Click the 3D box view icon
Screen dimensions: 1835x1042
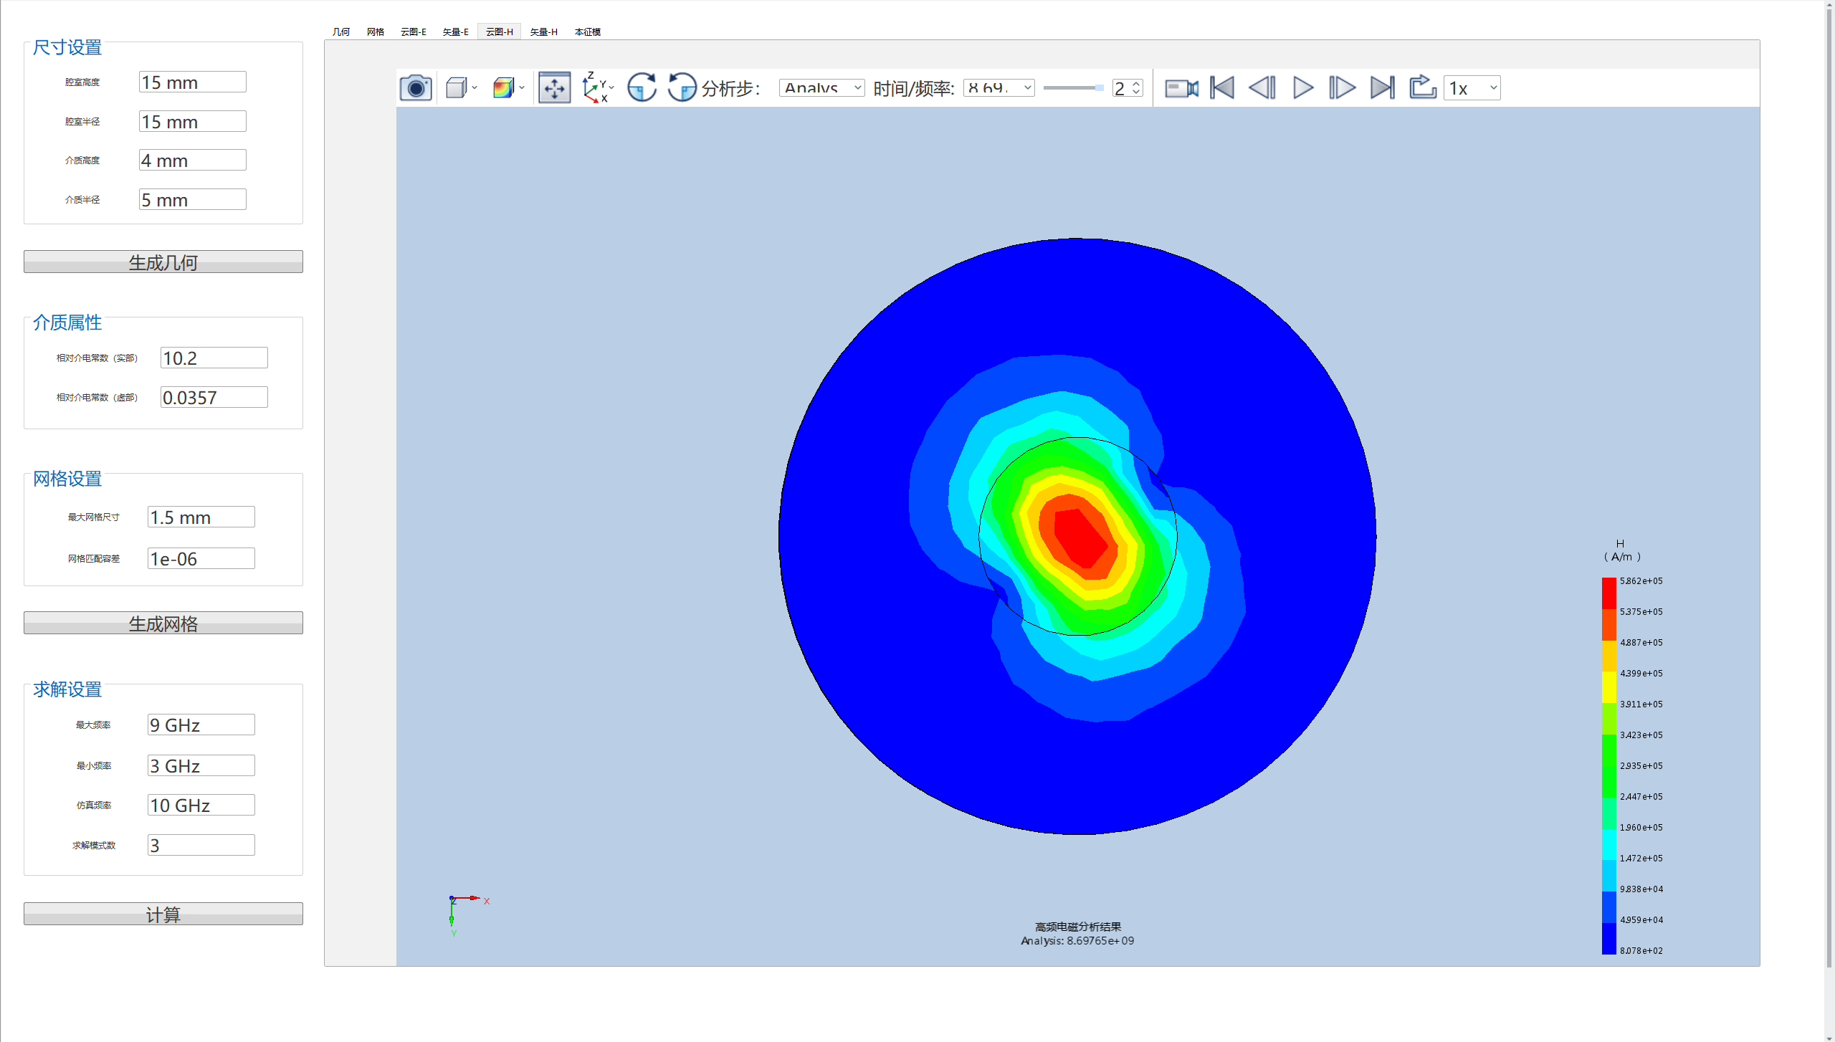coord(456,88)
